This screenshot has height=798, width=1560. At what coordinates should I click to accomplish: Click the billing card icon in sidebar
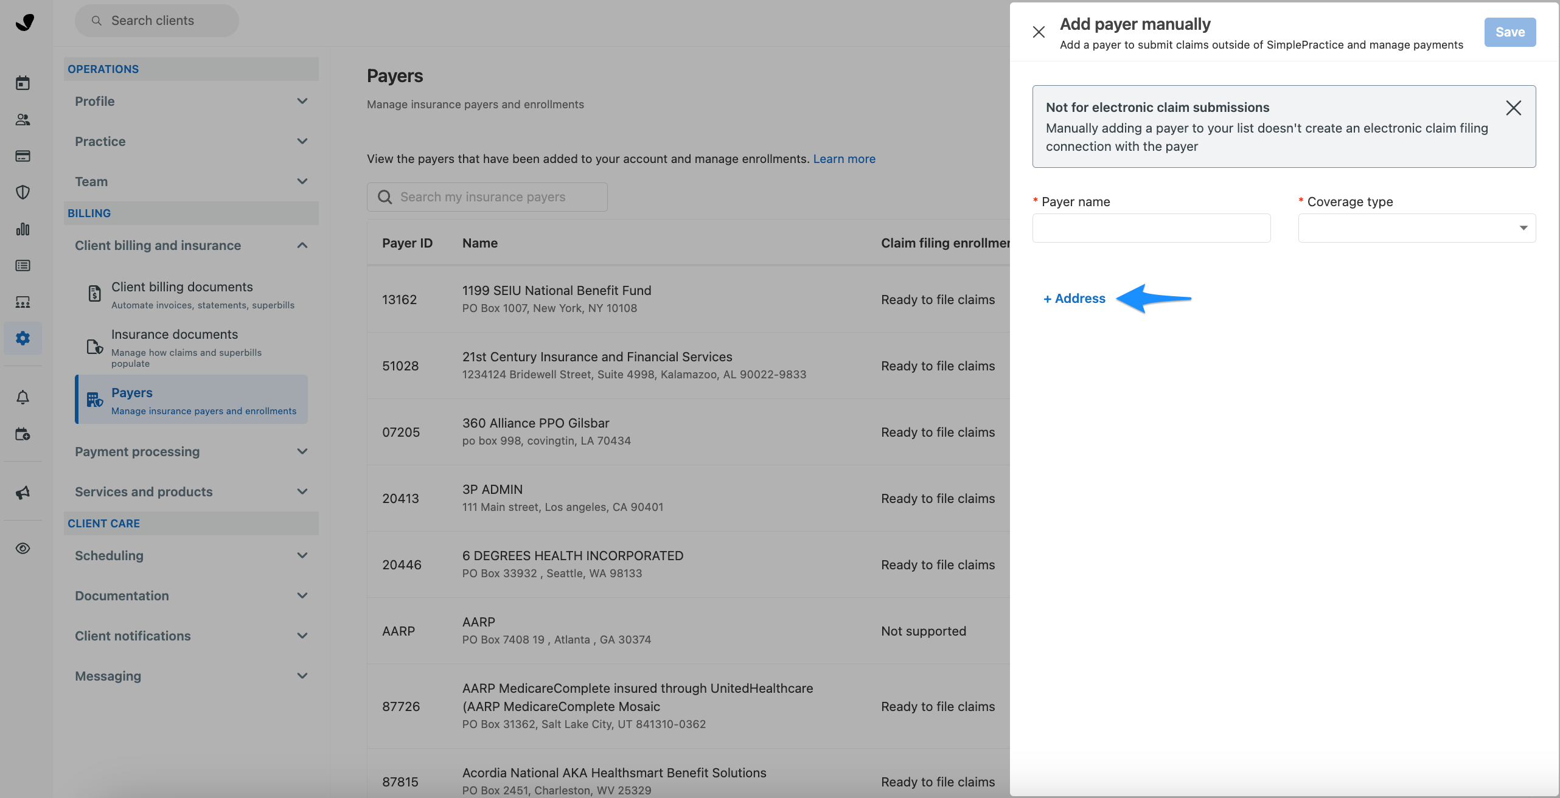(x=23, y=156)
